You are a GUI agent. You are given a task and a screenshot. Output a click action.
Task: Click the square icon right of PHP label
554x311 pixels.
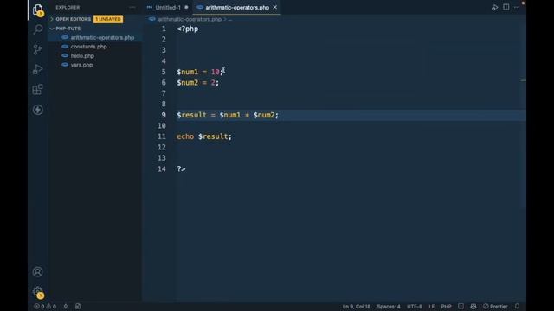click(x=461, y=307)
